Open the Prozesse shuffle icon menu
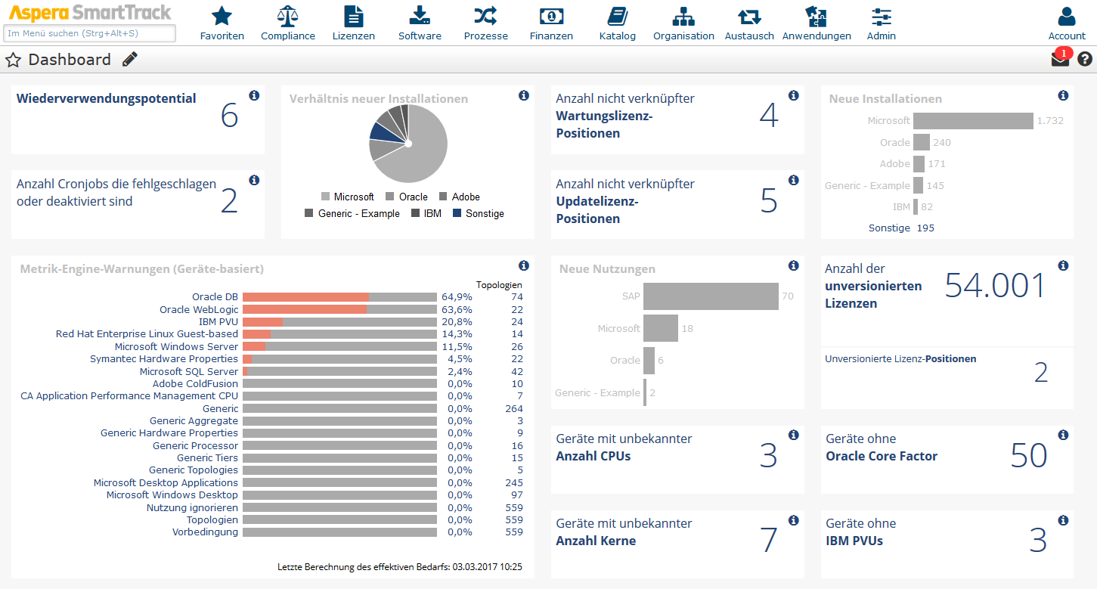Image resolution: width=1097 pixels, height=589 pixels. coord(485,16)
